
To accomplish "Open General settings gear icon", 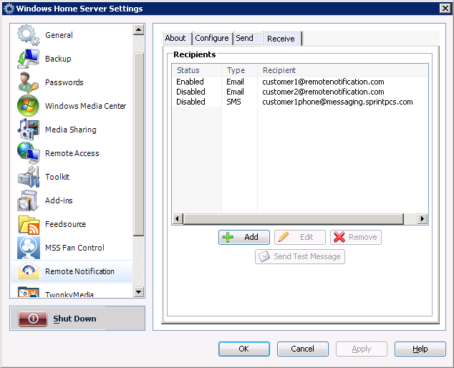I will [28, 35].
